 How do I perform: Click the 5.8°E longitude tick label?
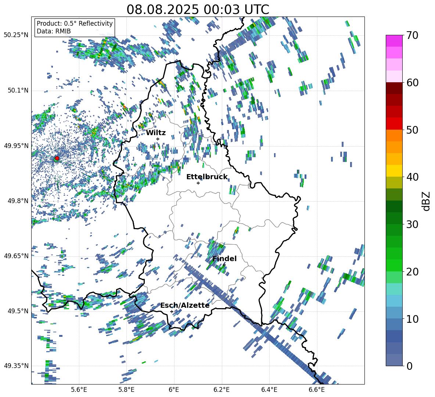pos(126,390)
